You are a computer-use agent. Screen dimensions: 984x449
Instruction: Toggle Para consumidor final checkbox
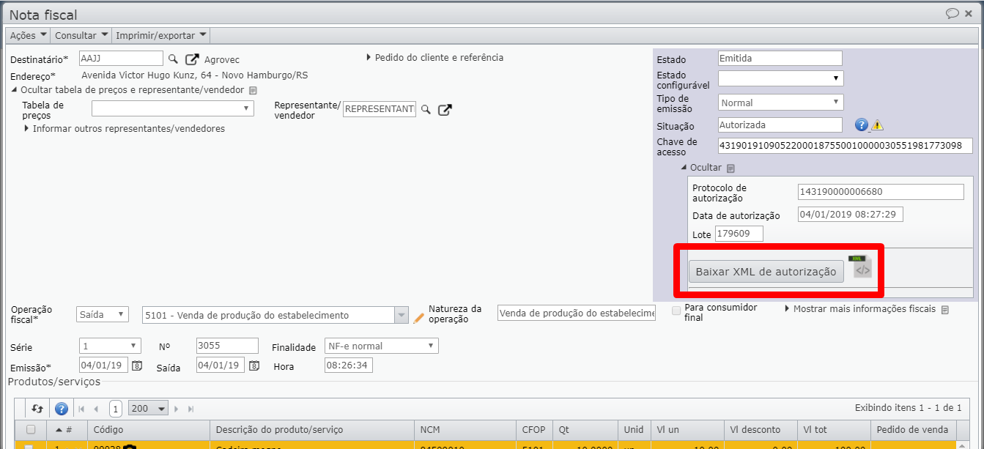point(677,311)
